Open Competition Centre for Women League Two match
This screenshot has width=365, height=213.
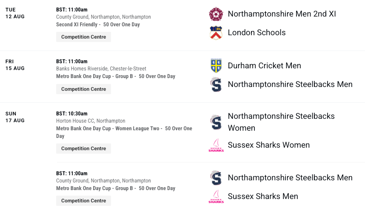83,149
